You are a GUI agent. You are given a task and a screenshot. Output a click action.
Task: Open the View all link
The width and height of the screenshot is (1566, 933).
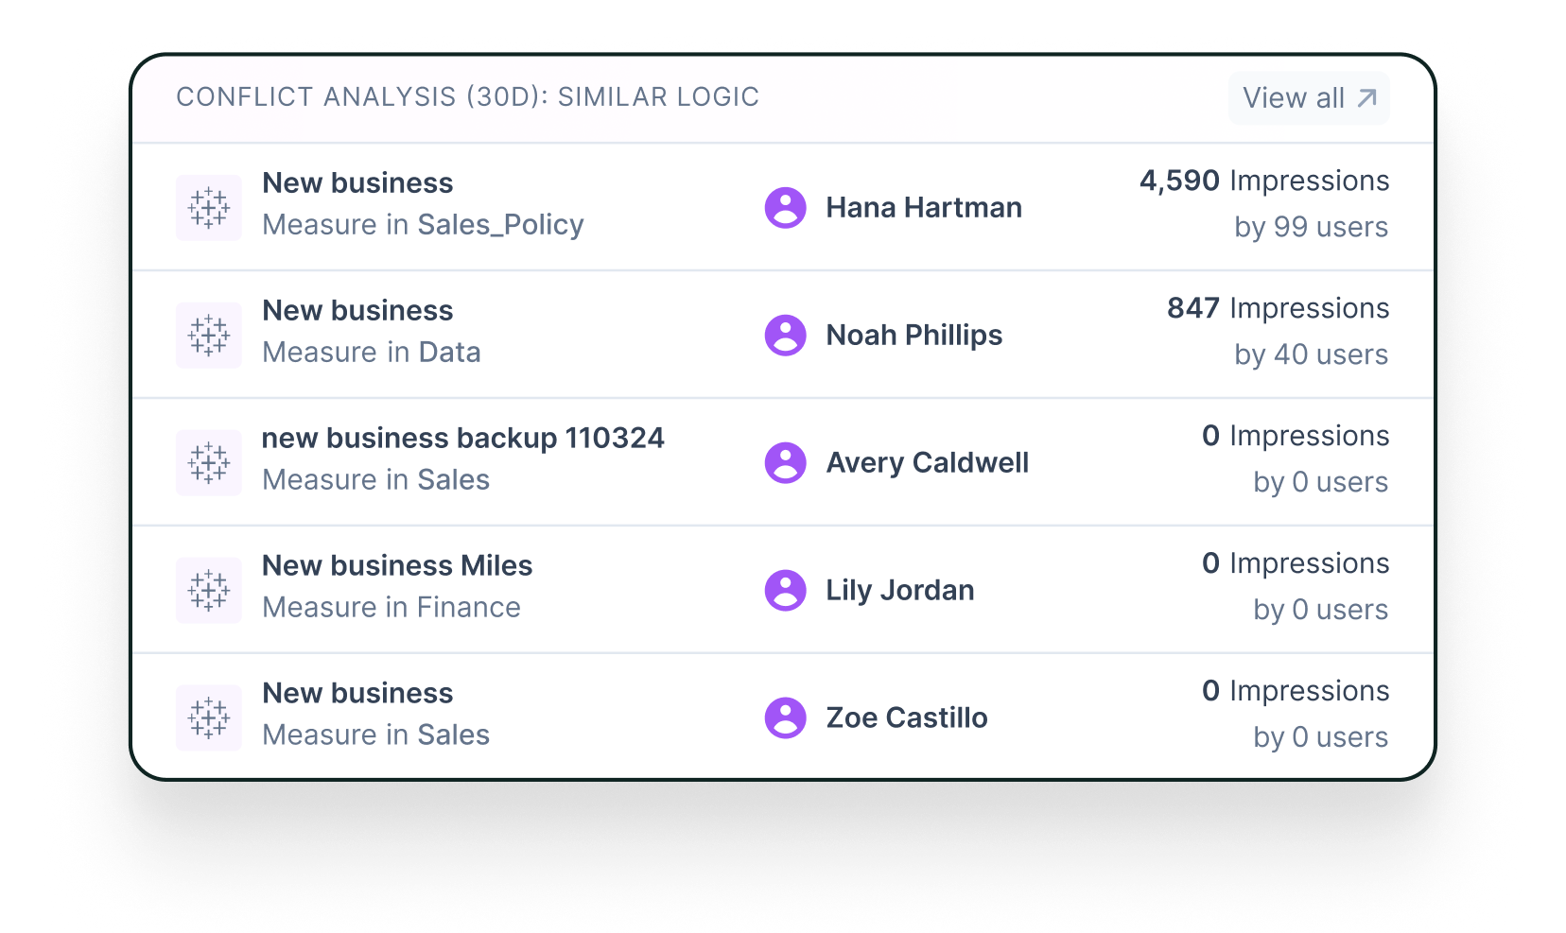[1293, 98]
